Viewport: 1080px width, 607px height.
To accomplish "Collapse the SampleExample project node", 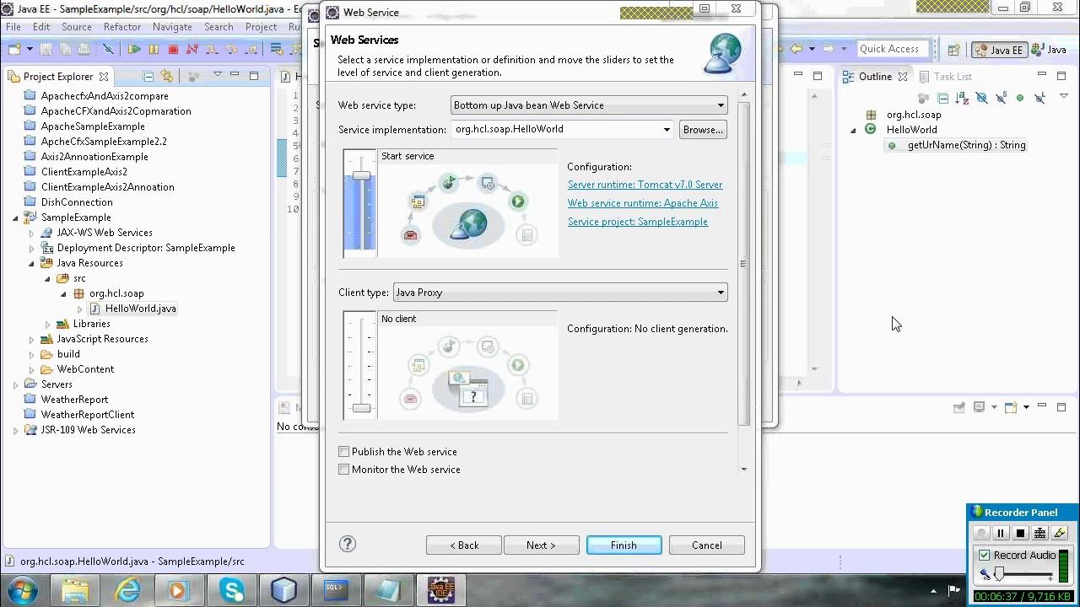I will point(15,218).
